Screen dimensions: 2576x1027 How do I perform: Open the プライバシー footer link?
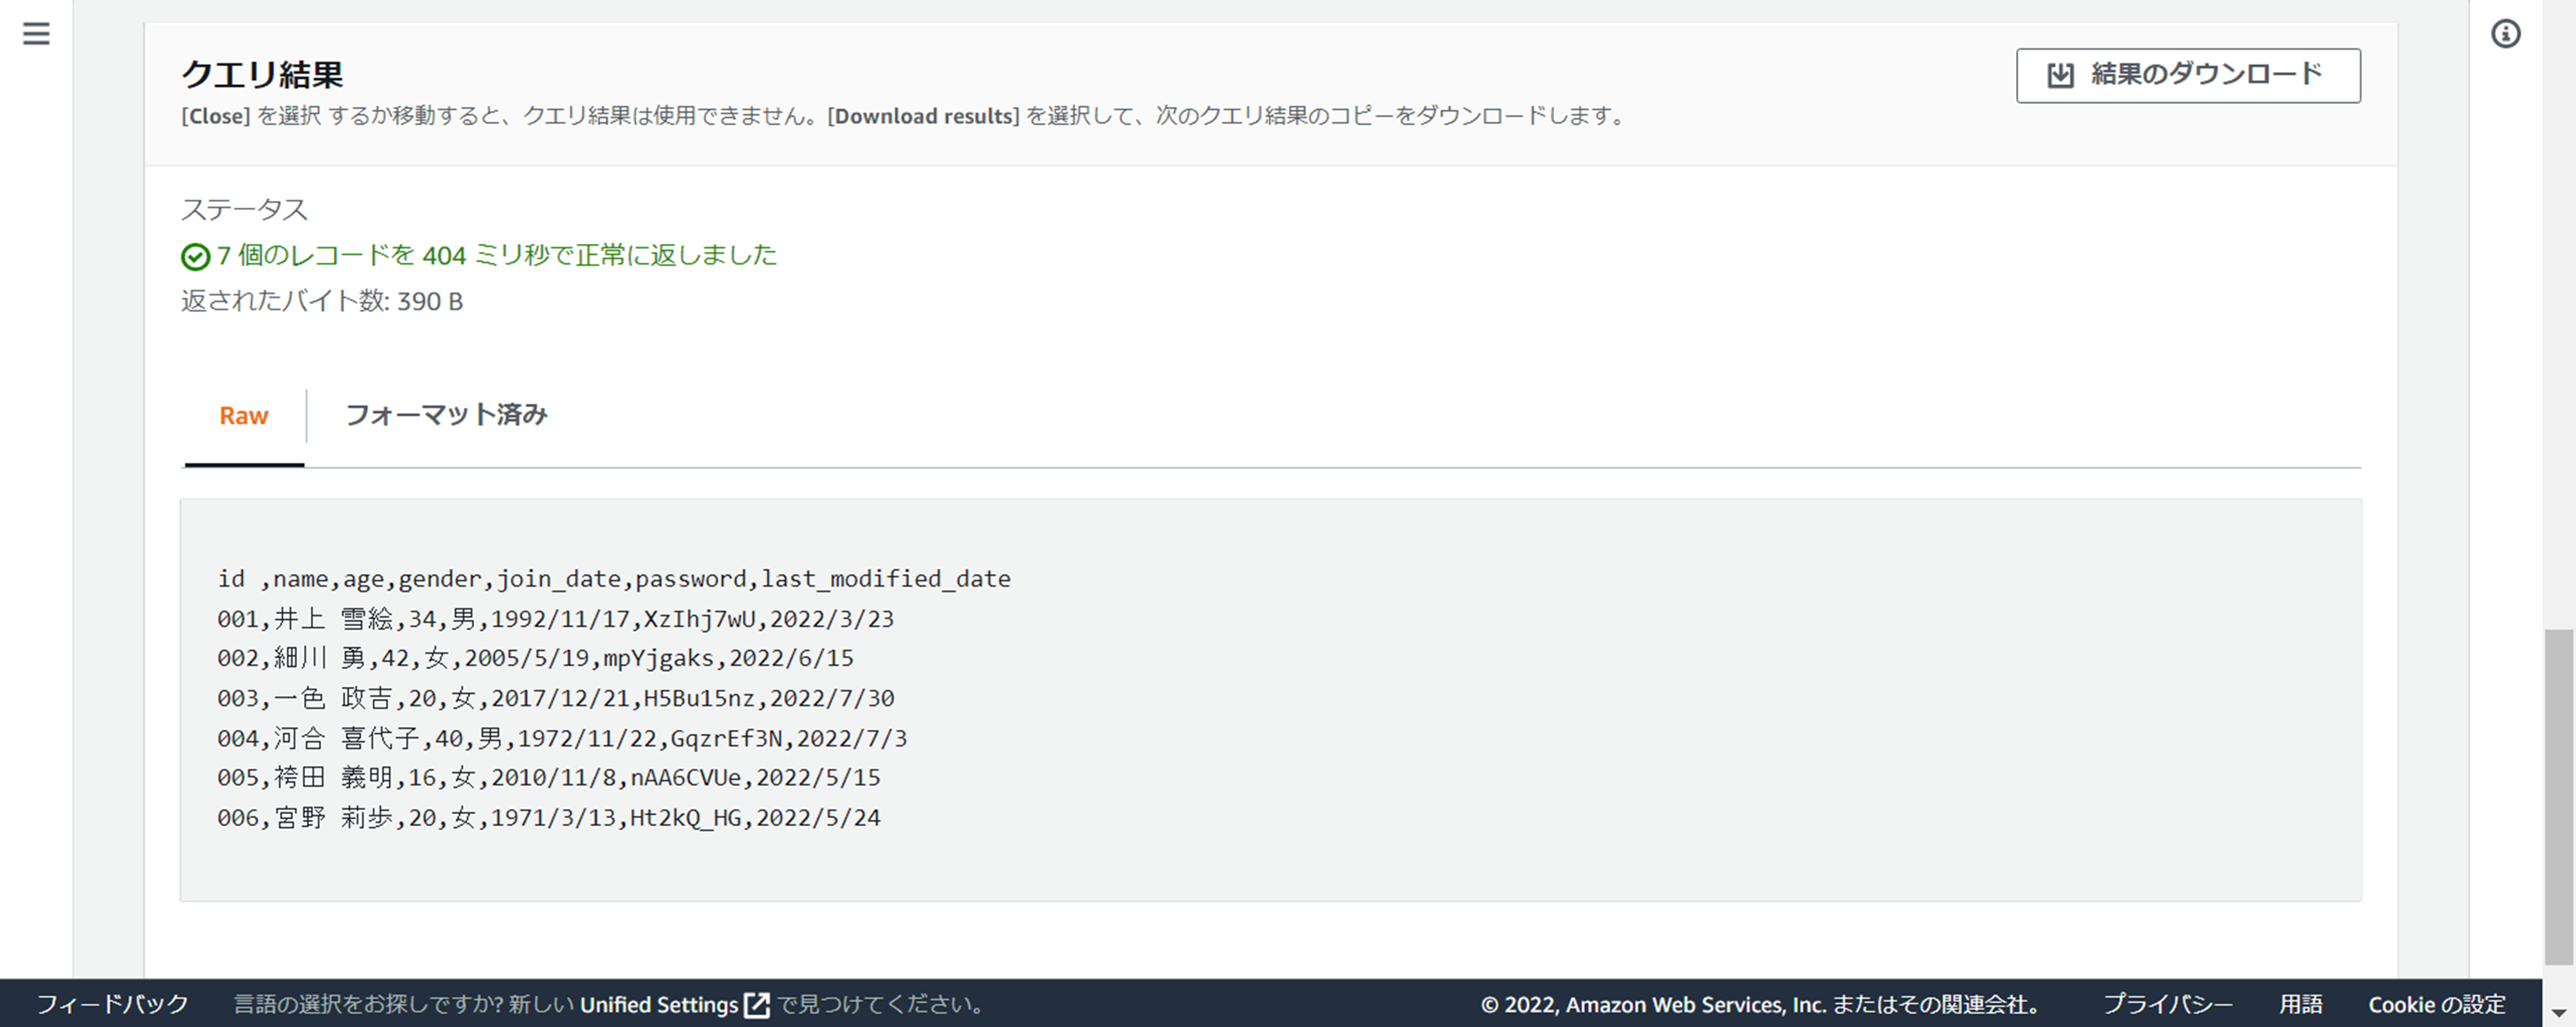click(x=2167, y=1004)
